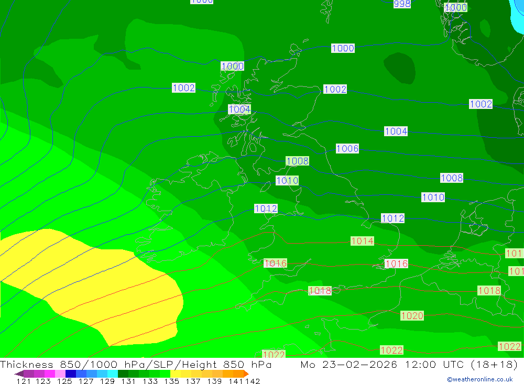Select the legend value '127'
Screen dimensions: 524x384
point(86,381)
